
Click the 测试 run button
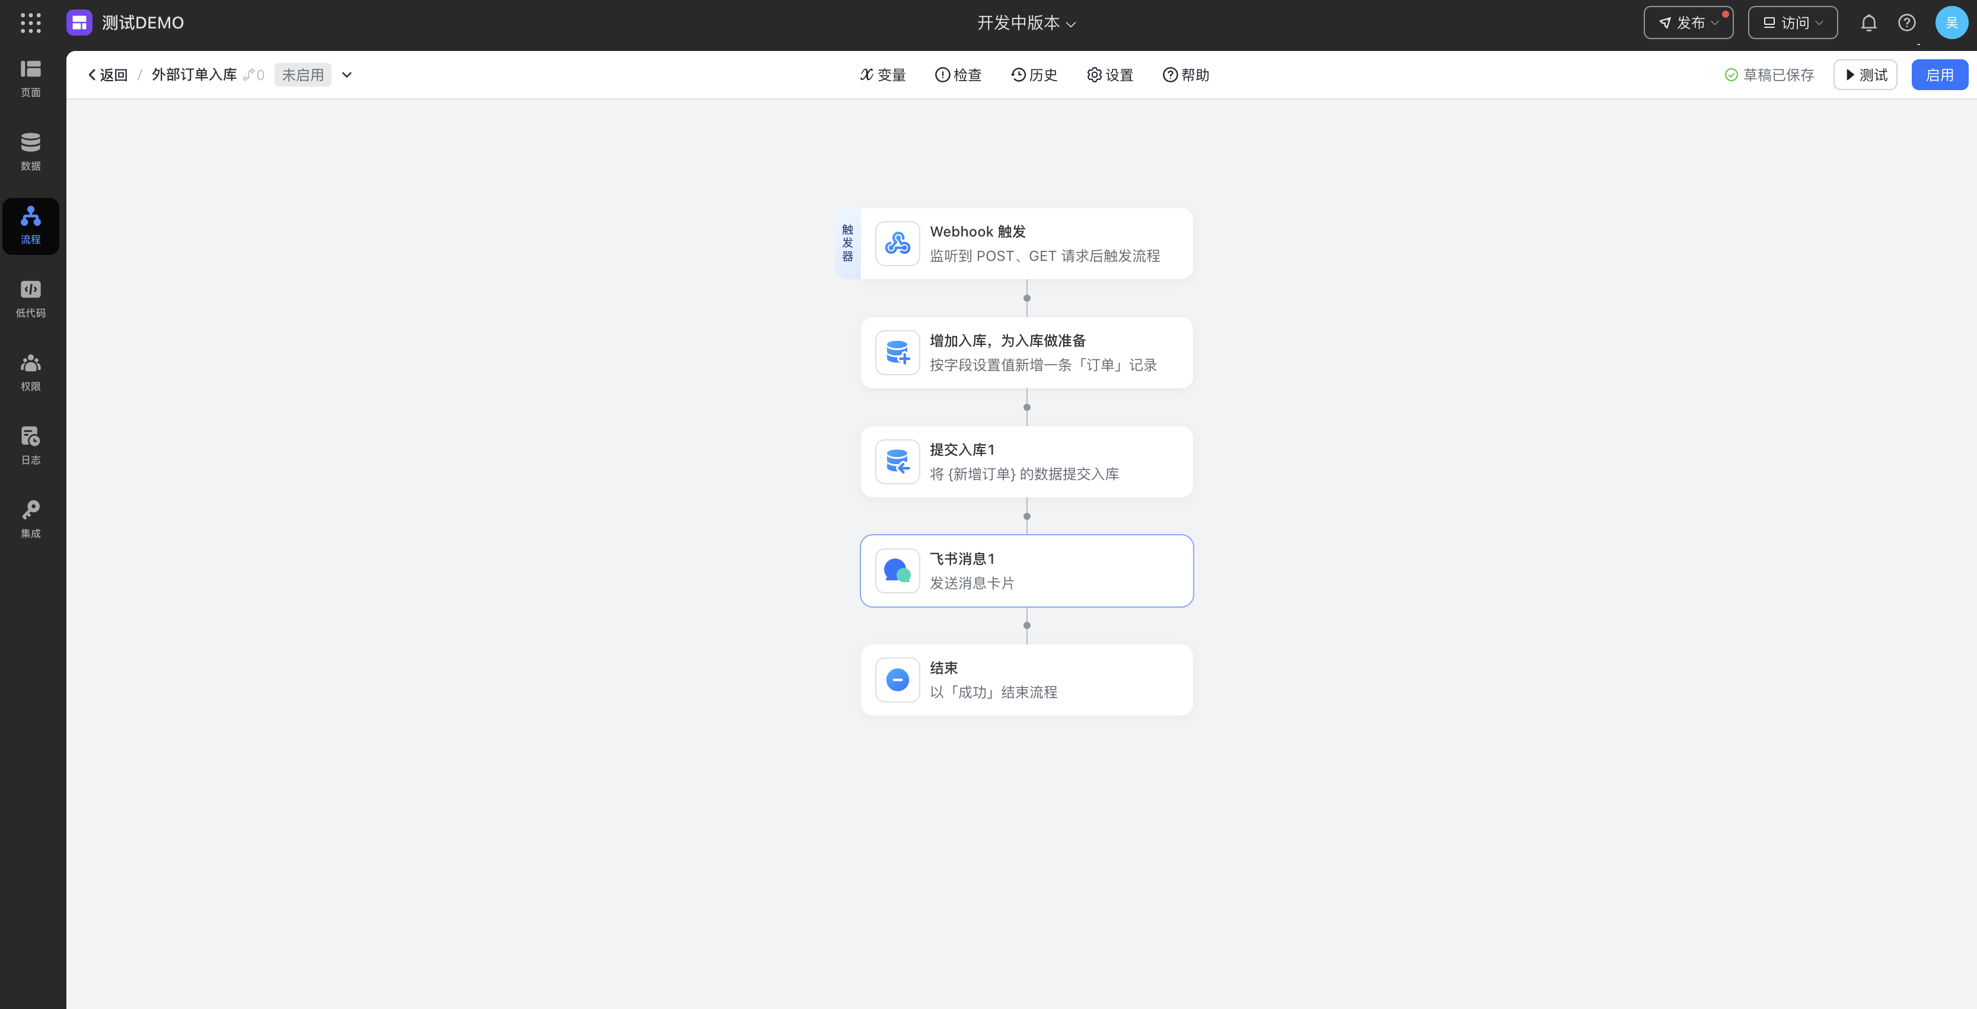tap(1865, 75)
